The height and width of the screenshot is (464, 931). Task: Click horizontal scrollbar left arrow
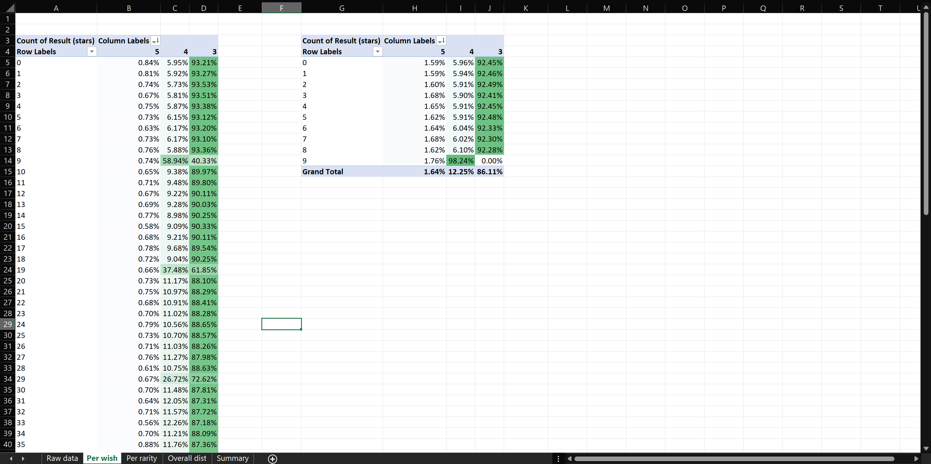pos(570,459)
